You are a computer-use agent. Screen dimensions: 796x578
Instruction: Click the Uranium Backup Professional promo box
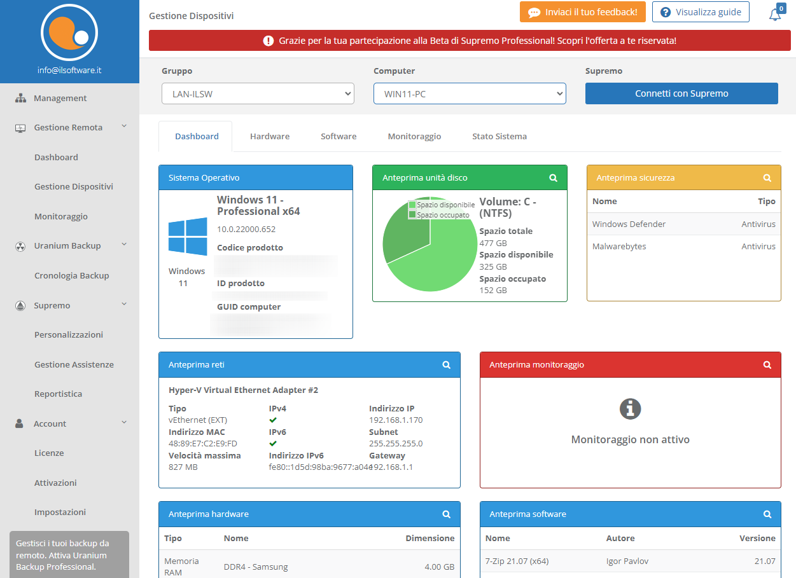(69, 554)
